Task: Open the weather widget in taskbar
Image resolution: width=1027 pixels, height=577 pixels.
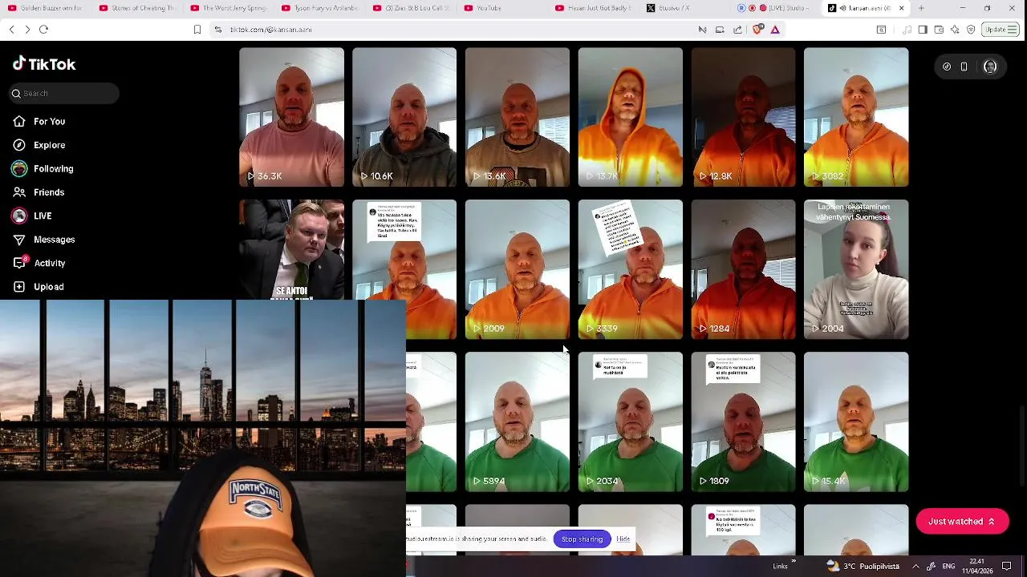Action: tap(863, 566)
